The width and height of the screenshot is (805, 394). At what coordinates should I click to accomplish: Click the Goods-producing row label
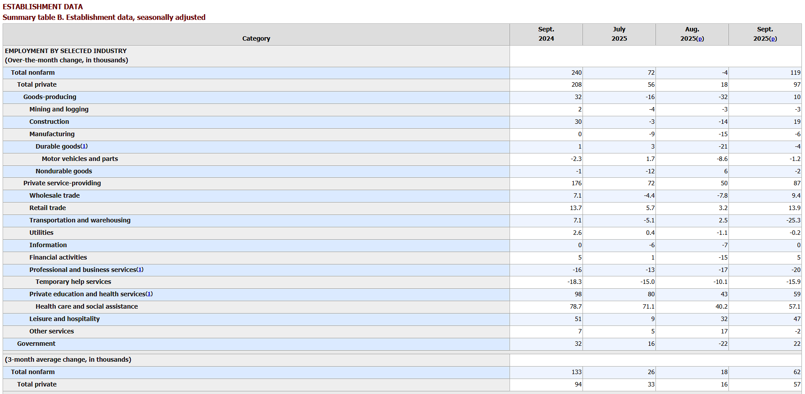click(50, 97)
